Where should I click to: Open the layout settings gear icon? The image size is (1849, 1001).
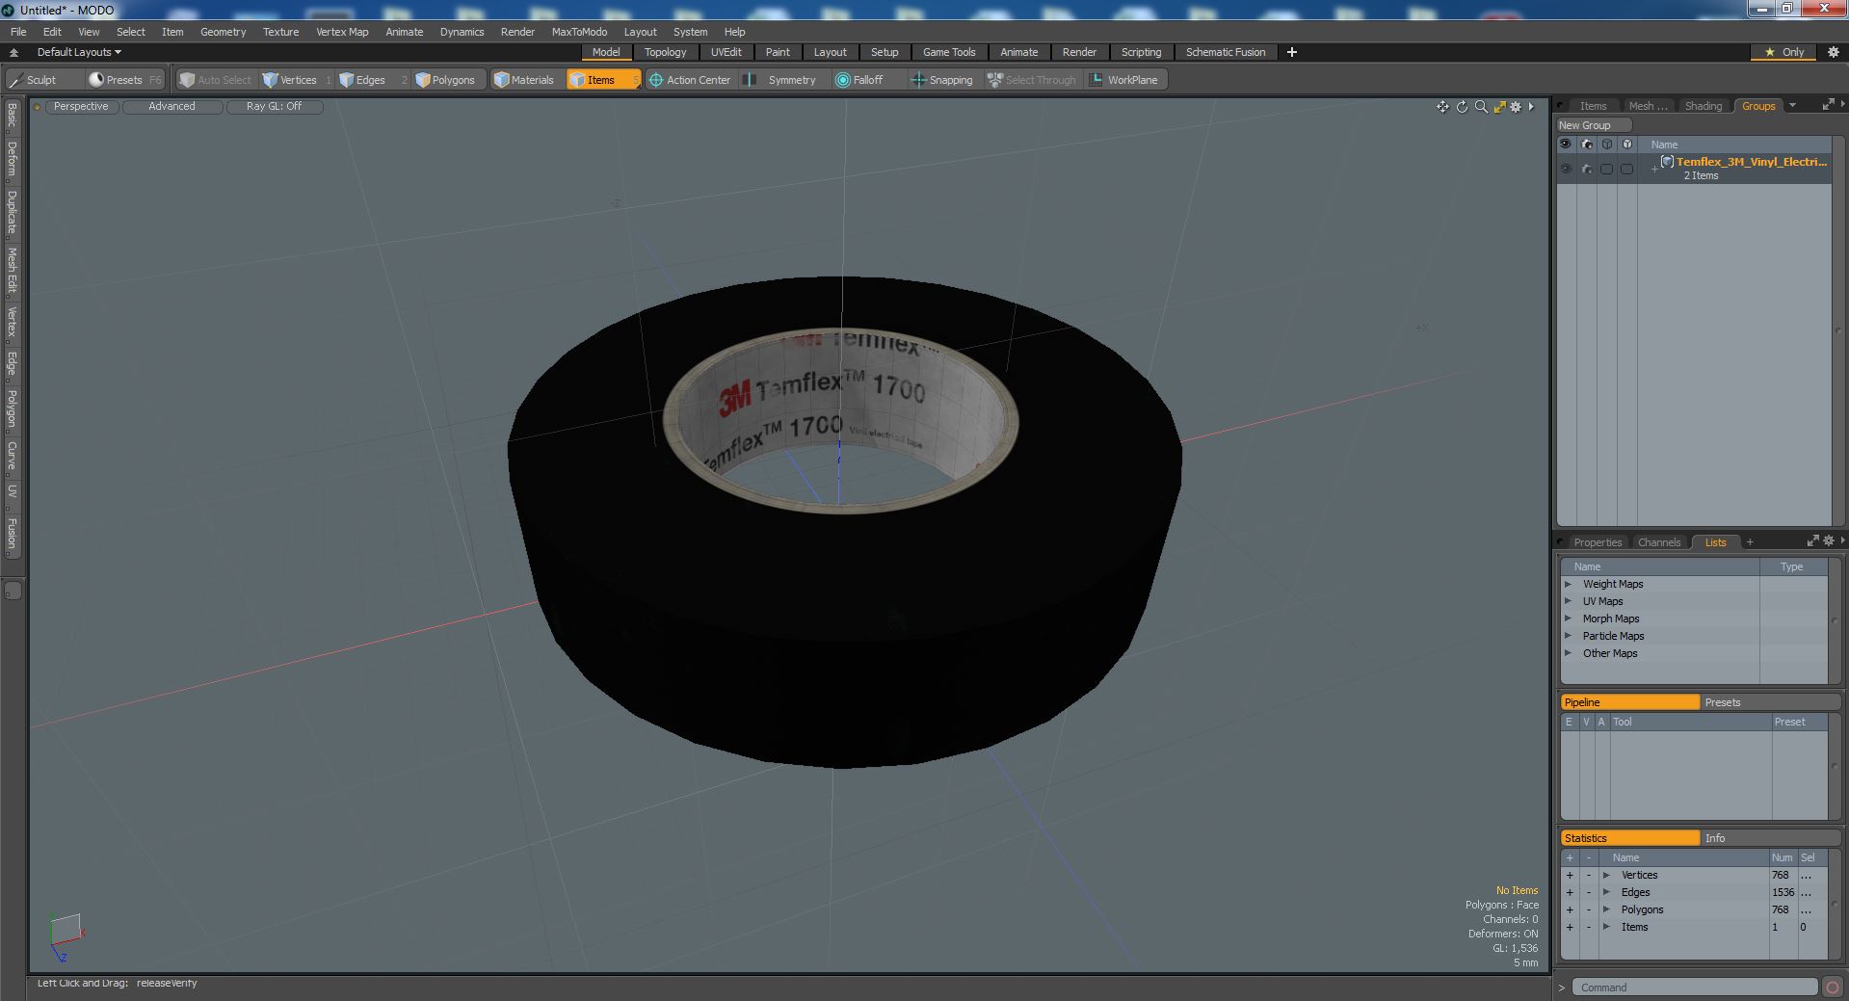[1834, 52]
